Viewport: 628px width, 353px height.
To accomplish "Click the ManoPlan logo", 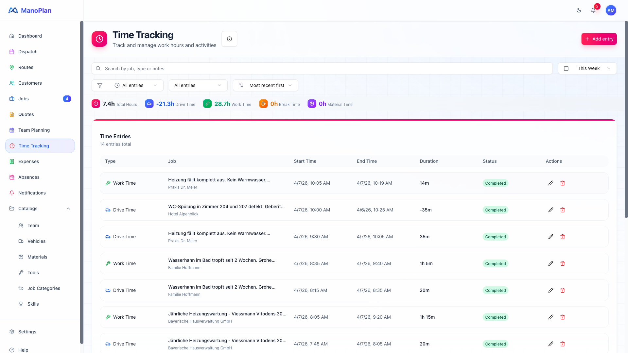I will point(30,10).
